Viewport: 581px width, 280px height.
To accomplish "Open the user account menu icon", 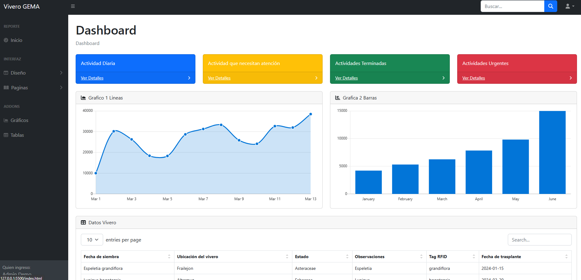I will 570,6.
